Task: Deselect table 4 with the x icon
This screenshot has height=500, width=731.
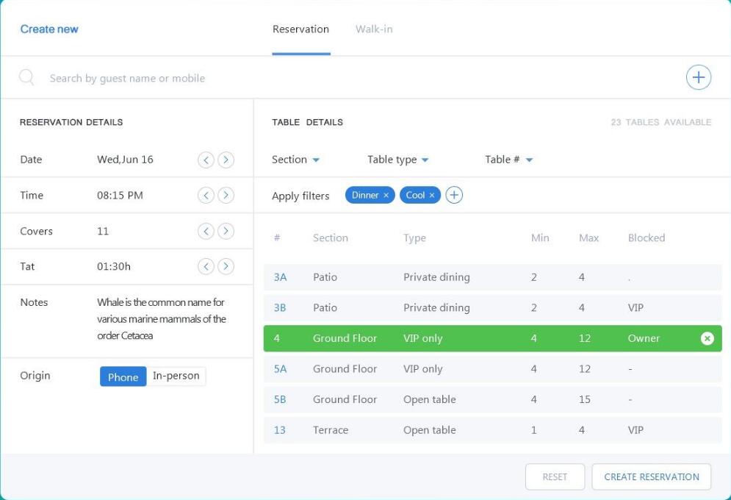Action: pyautogui.click(x=707, y=338)
